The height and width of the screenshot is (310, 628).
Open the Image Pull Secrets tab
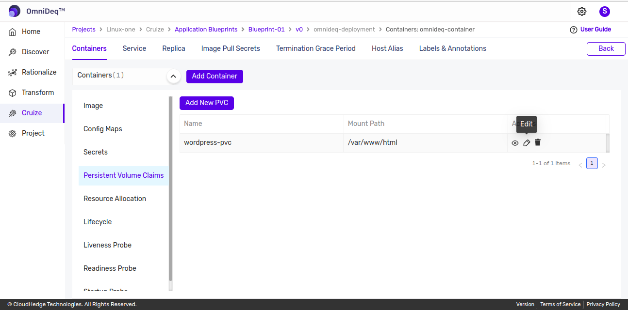tap(231, 48)
